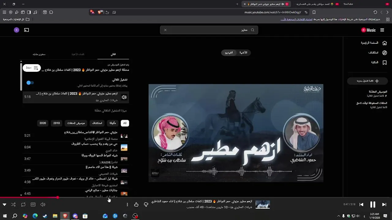Open الحلقات المحفوظة لوقت لاحق playlist
This screenshot has width=392, height=220.
tap(371, 105)
